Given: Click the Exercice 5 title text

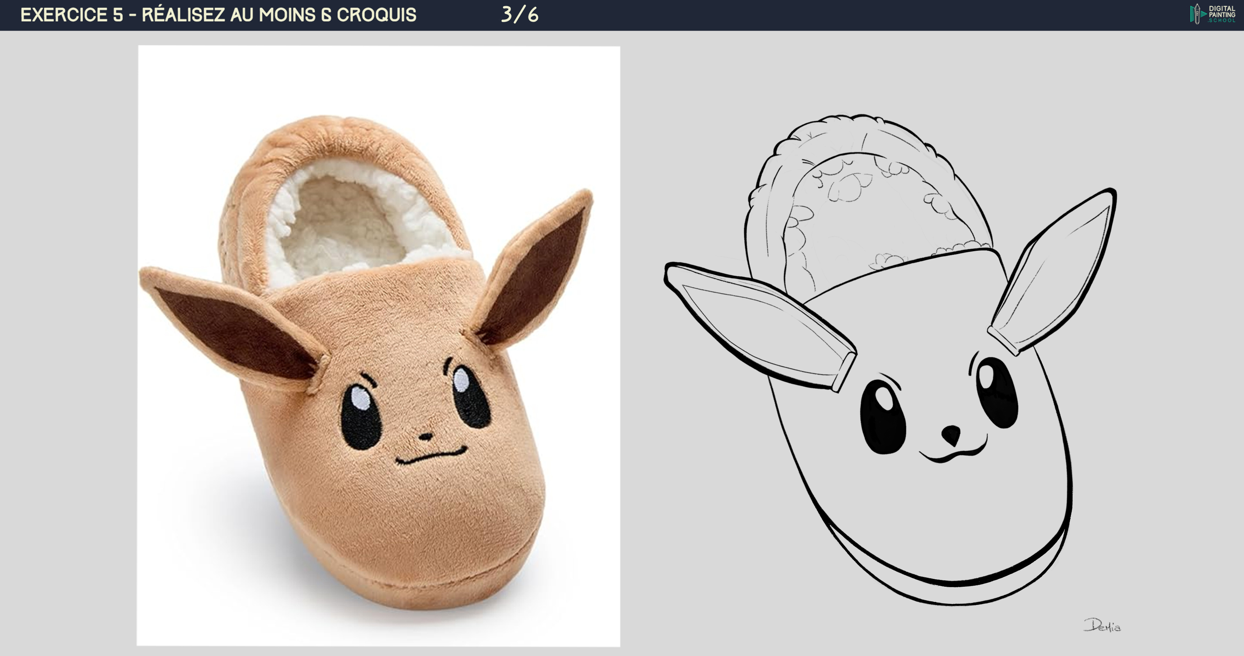Looking at the screenshot, I should [x=218, y=15].
